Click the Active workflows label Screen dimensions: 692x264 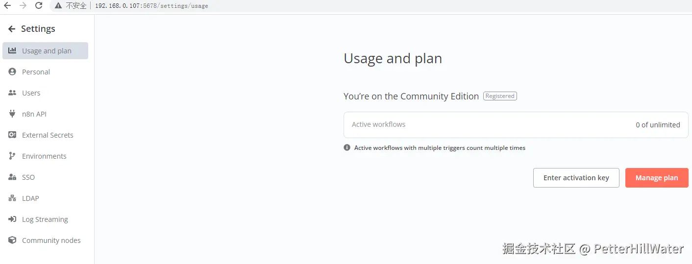point(378,124)
